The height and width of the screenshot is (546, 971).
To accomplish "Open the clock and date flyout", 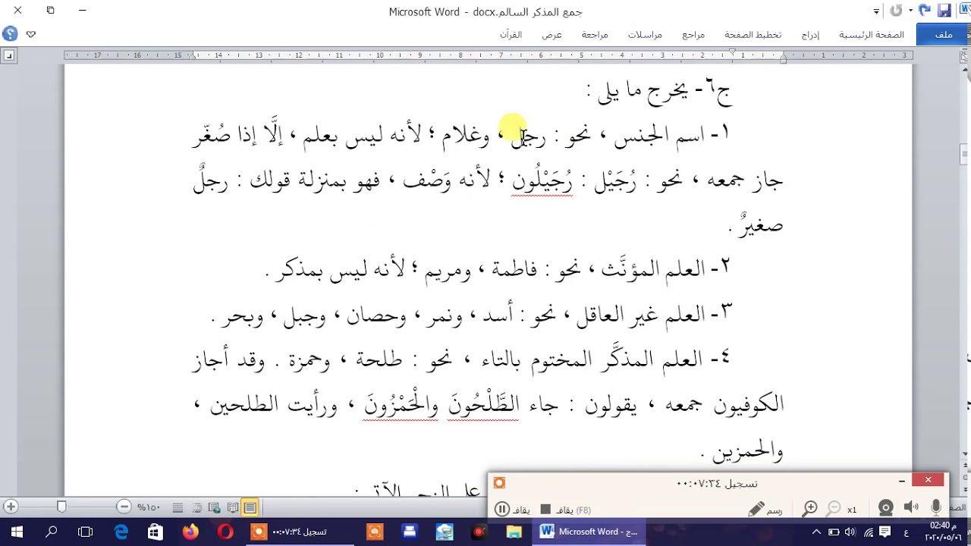I will coord(943,532).
